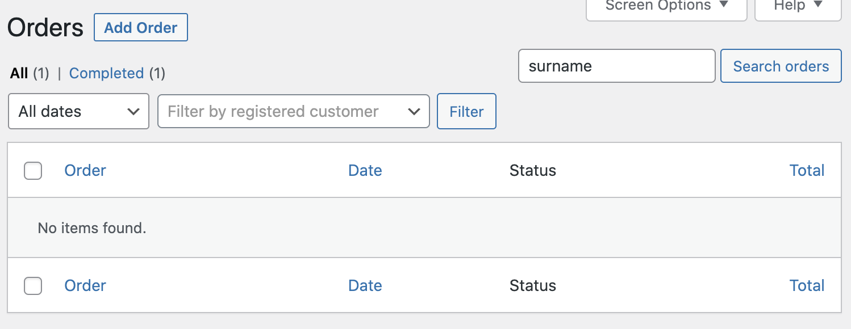Click the Screen Options dropdown arrow
This screenshot has width=851, height=329.
tap(724, 6)
